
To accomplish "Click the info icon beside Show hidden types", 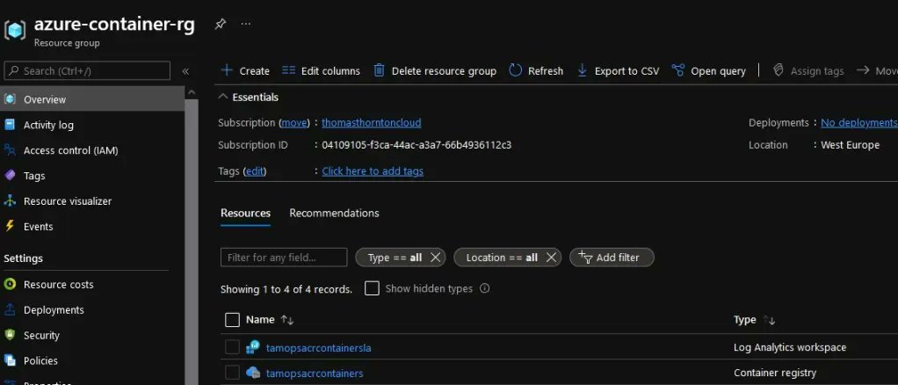I will (x=484, y=288).
